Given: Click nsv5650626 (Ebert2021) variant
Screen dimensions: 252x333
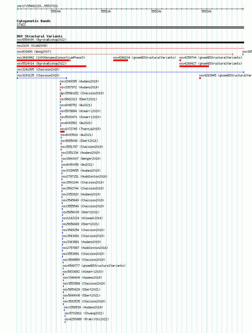Looking at the screenshot, I should pyautogui.click(x=82, y=289).
